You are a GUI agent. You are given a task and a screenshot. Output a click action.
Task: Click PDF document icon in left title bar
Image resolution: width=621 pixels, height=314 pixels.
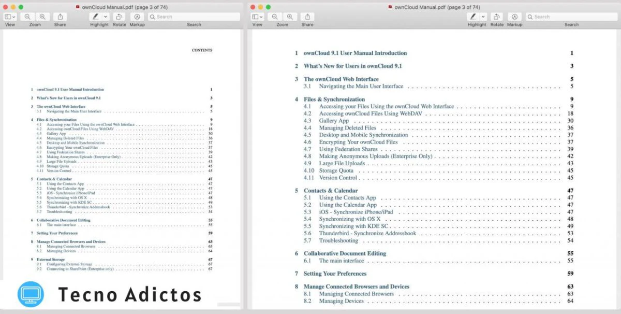(78, 7)
